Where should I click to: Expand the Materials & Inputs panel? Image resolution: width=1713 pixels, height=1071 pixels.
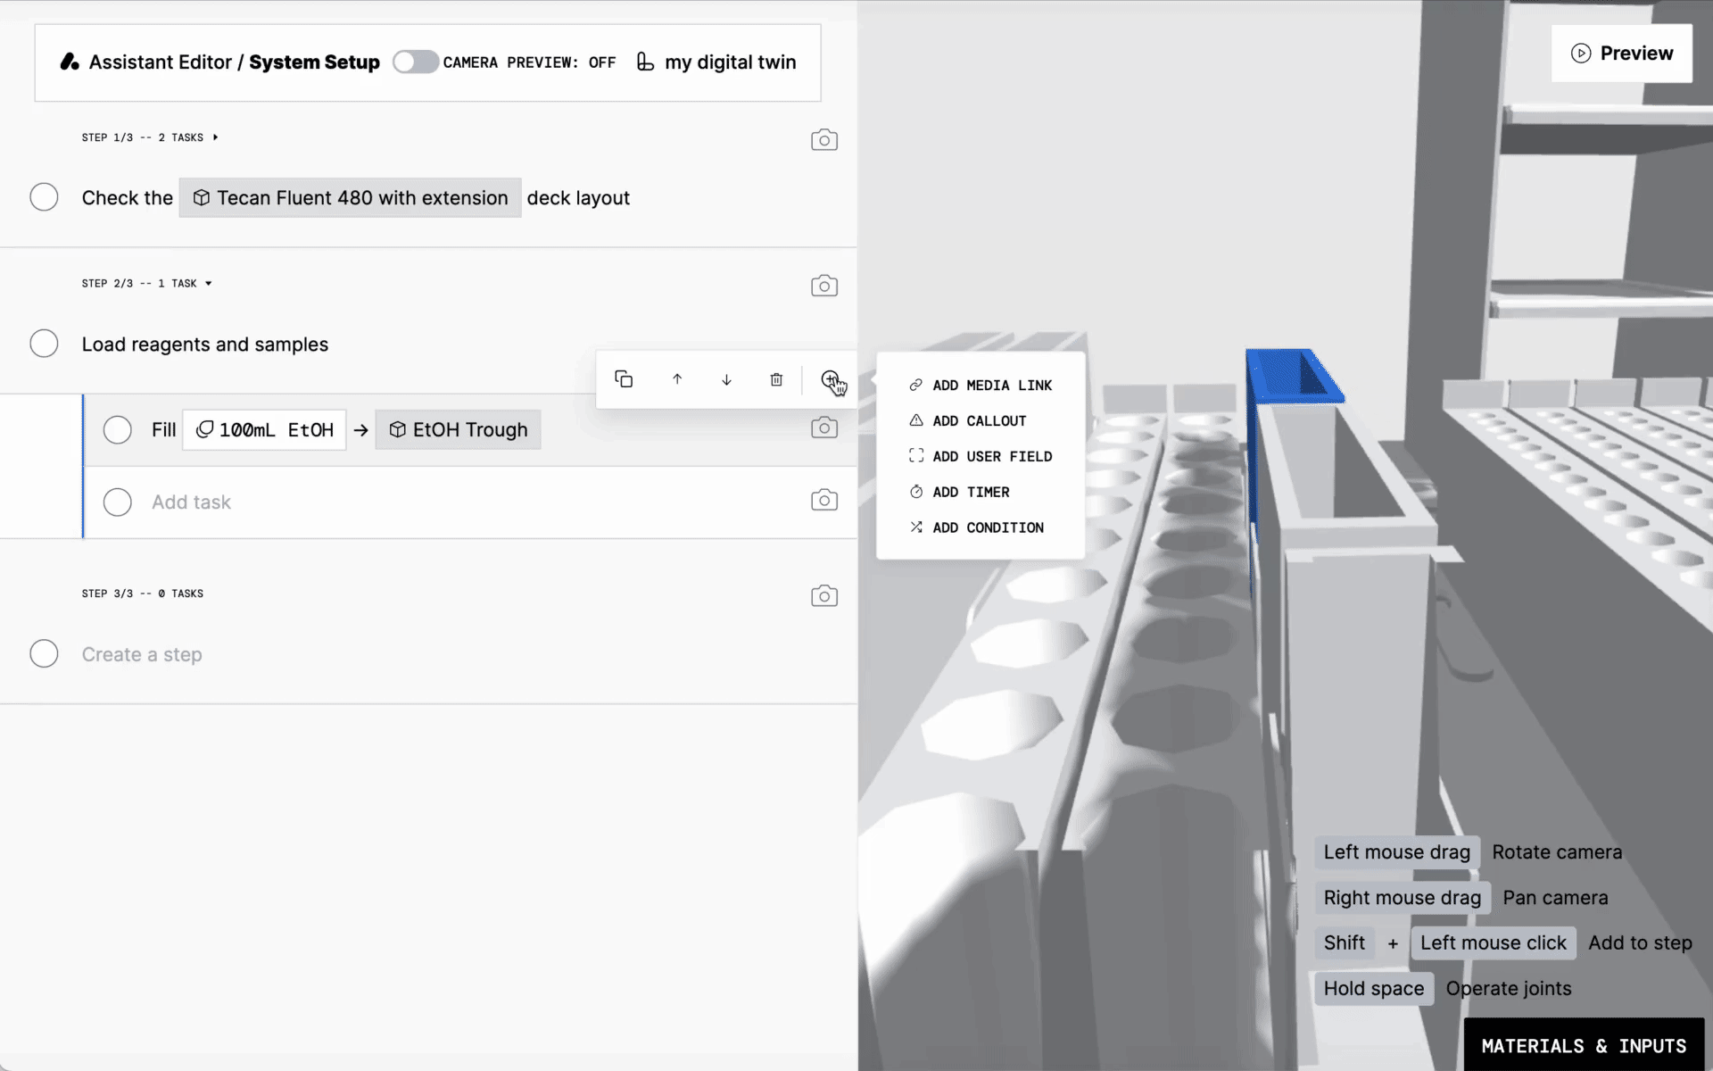(x=1584, y=1042)
